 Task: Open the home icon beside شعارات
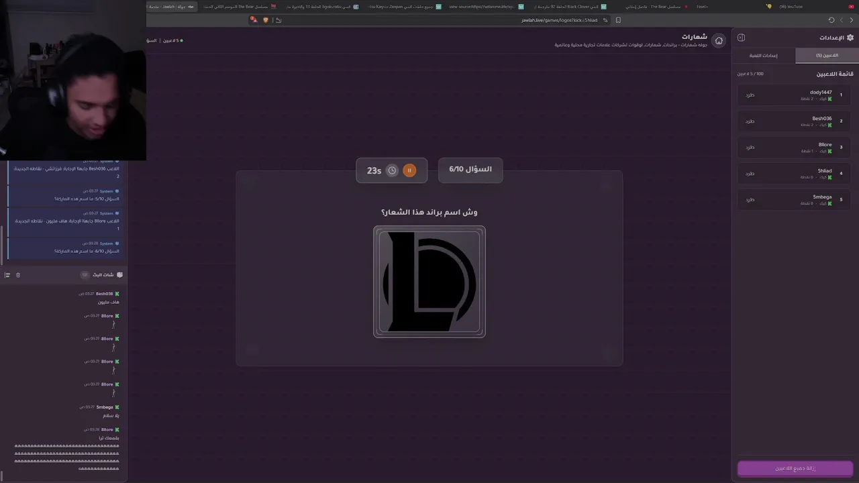click(719, 40)
